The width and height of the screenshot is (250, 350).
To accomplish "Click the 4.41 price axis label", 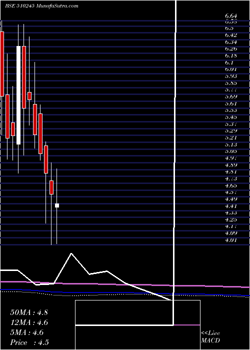I will (231, 206).
